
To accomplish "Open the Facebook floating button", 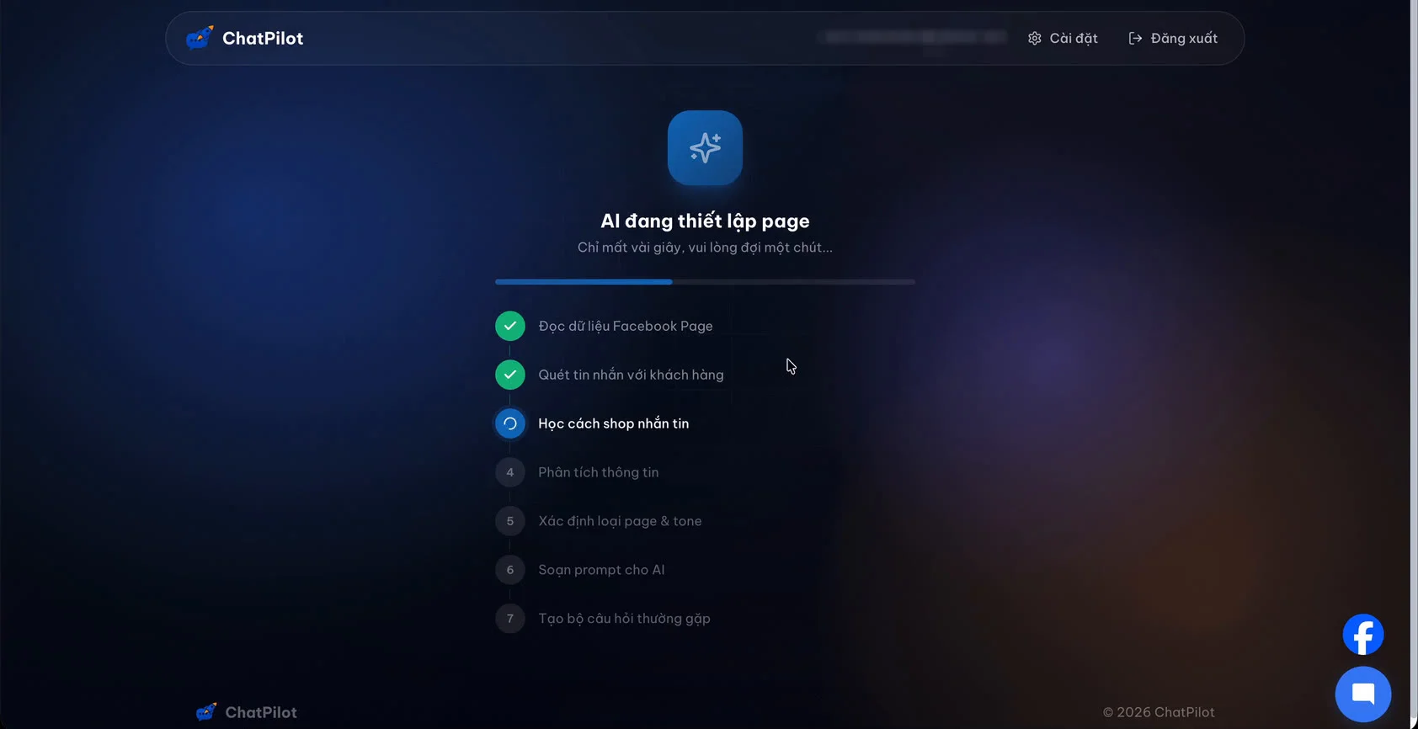I will tap(1363, 635).
